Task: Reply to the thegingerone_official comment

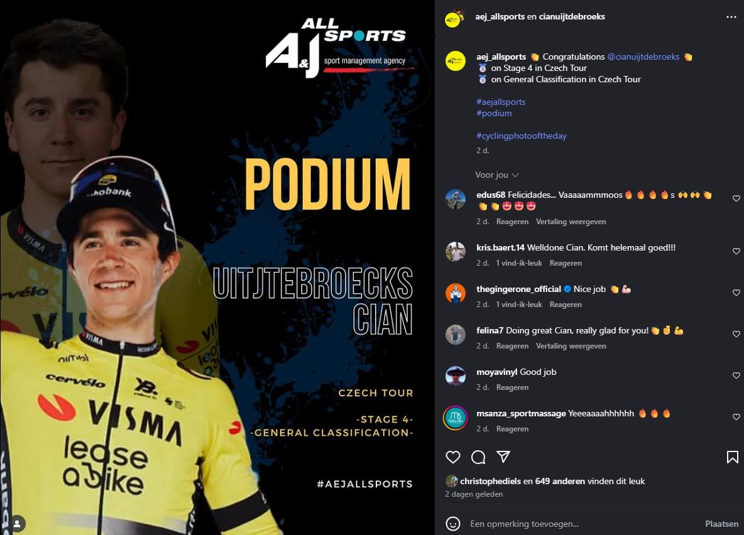Action: 565,305
